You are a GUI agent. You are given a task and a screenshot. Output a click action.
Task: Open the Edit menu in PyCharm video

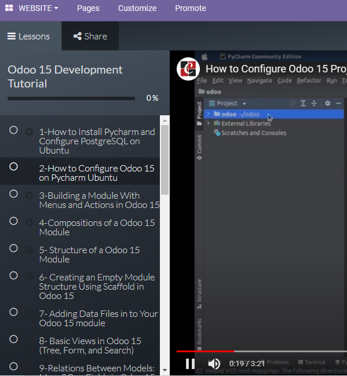217,81
